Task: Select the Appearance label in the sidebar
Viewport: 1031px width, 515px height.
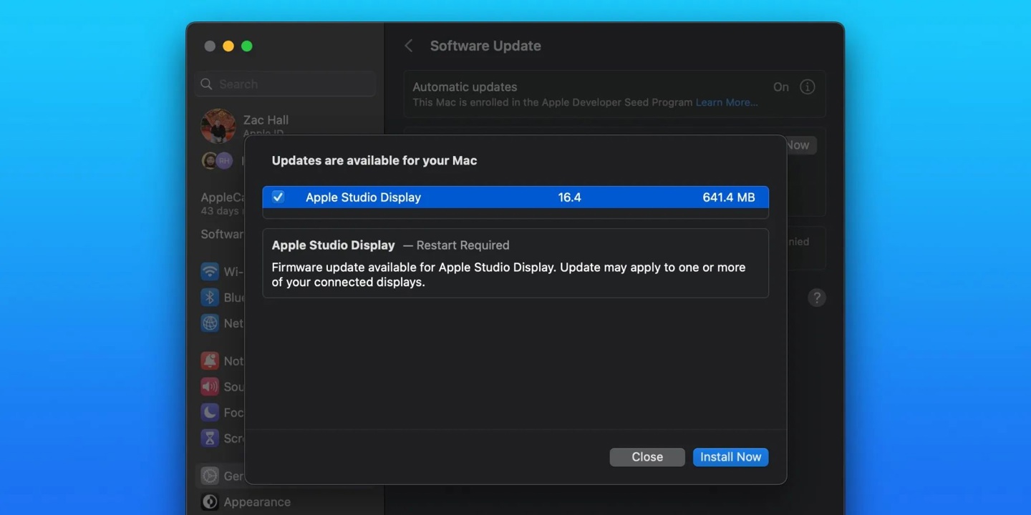Action: pos(257,502)
